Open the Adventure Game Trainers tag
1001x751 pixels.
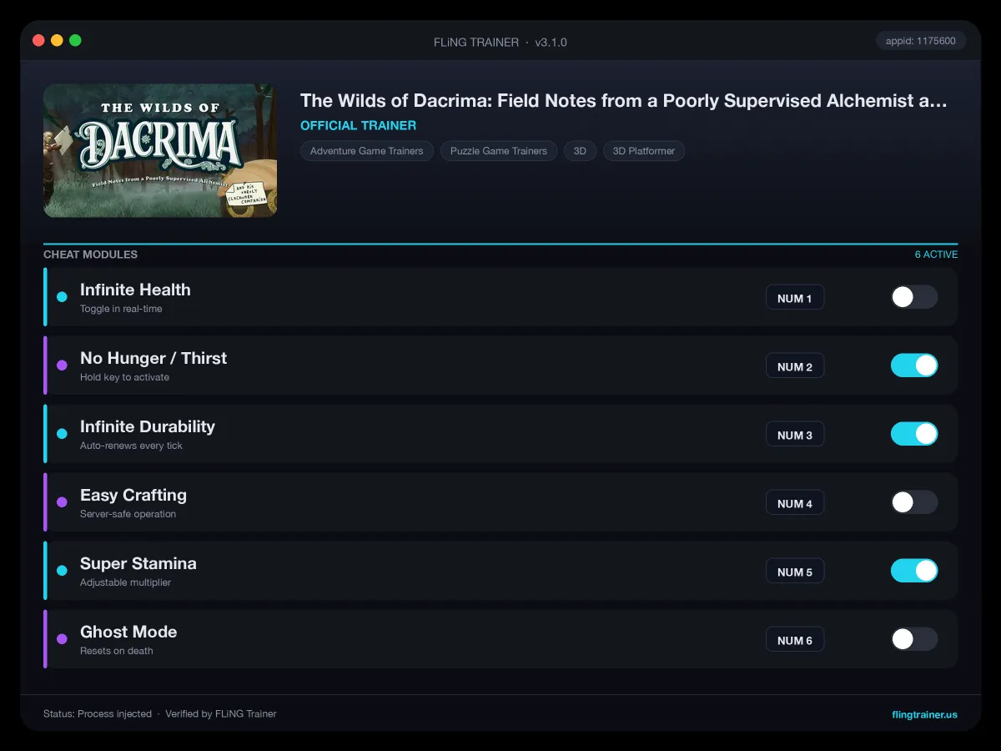[x=367, y=151]
